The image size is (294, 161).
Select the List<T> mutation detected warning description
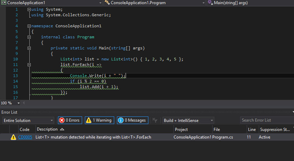click(x=93, y=137)
